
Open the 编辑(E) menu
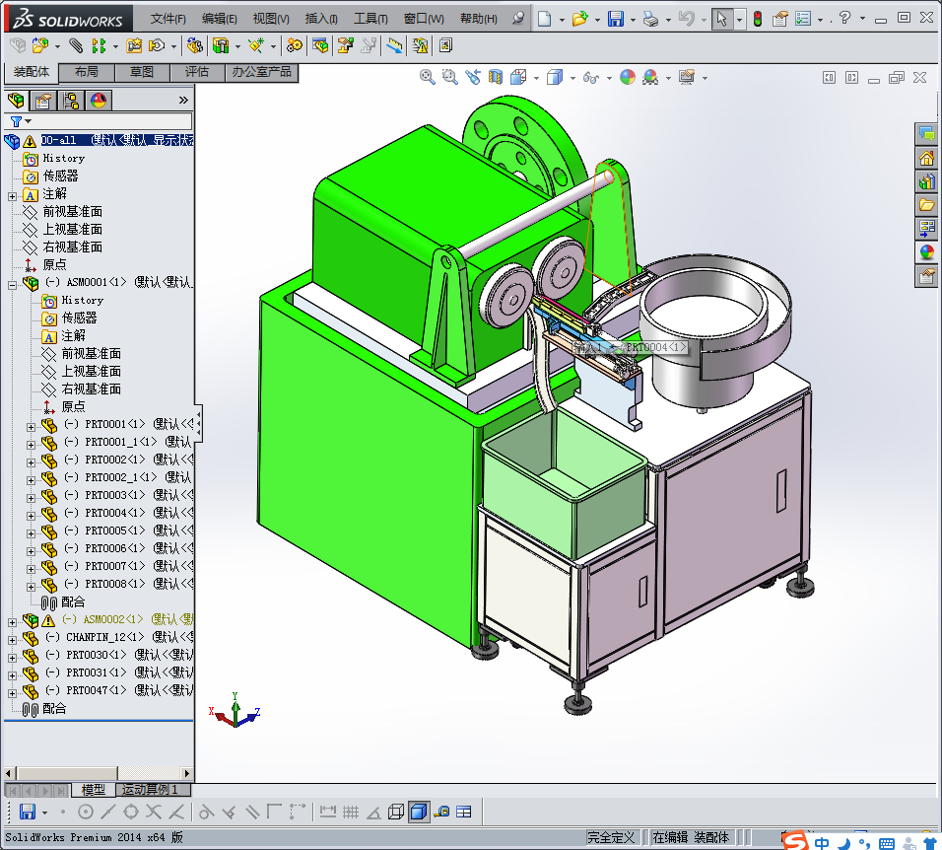220,19
